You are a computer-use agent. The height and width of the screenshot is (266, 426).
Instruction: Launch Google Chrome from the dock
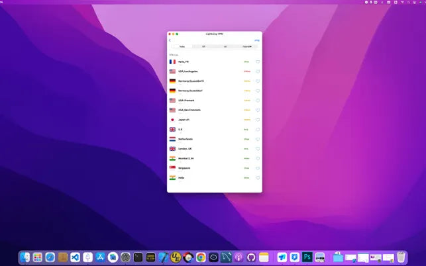tap(201, 257)
